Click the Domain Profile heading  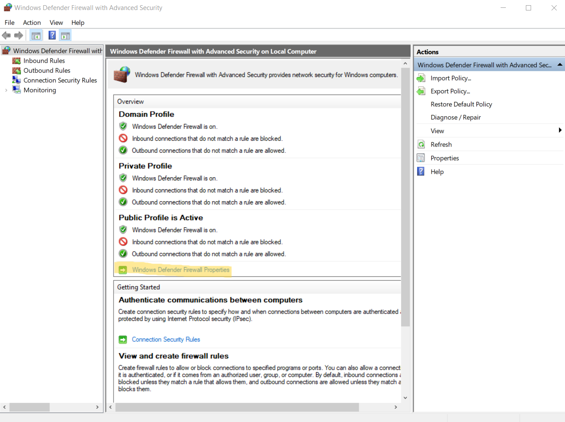(x=146, y=114)
